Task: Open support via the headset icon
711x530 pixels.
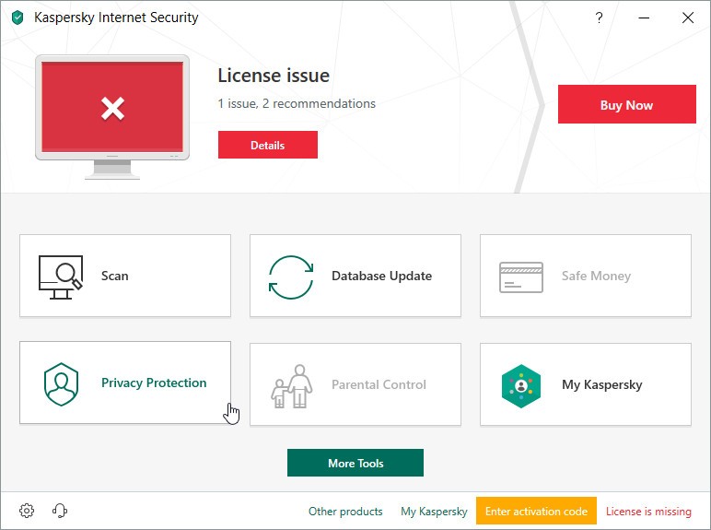Action: tap(60, 511)
